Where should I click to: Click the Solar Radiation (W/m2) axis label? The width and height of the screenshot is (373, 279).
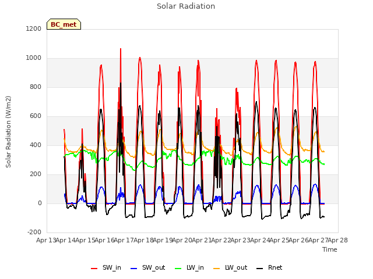[8, 132]
